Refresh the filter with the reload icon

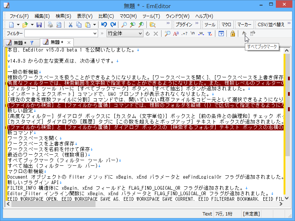click(x=148, y=34)
